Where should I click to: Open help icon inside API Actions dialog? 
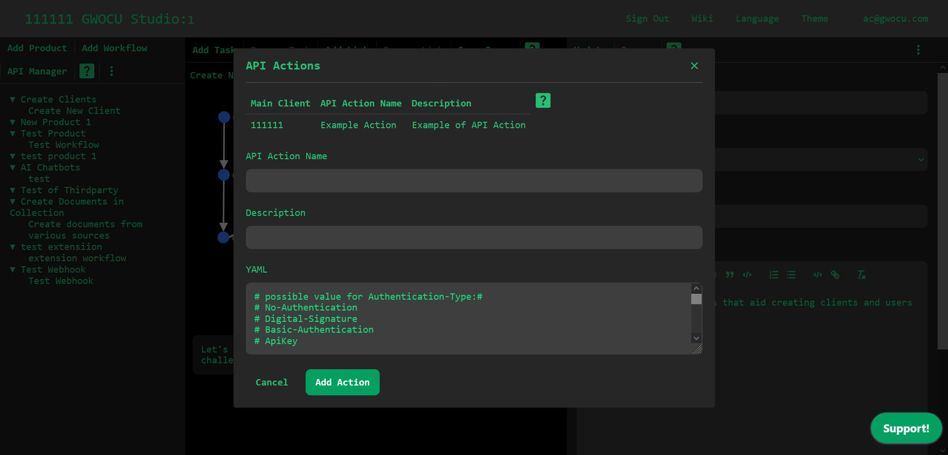click(x=543, y=101)
